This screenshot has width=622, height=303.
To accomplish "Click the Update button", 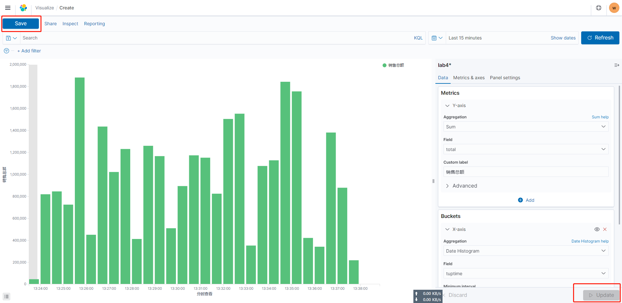I will [x=601, y=295].
